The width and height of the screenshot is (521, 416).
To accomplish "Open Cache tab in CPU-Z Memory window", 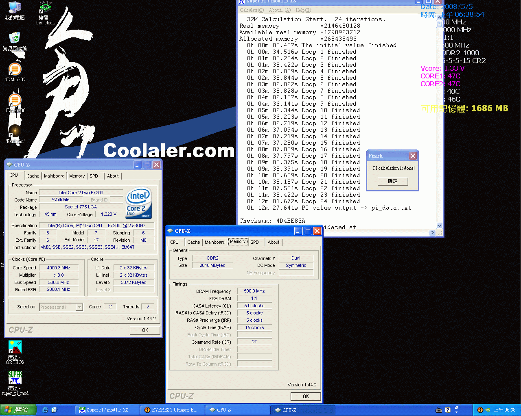I will 194,242.
